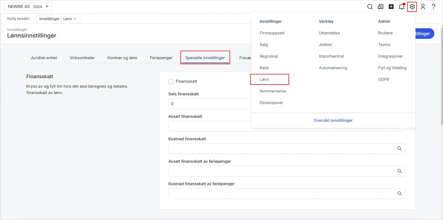Click the Sats finansskatt input field
Viewport: 443px width, 220px height.
tap(209, 104)
